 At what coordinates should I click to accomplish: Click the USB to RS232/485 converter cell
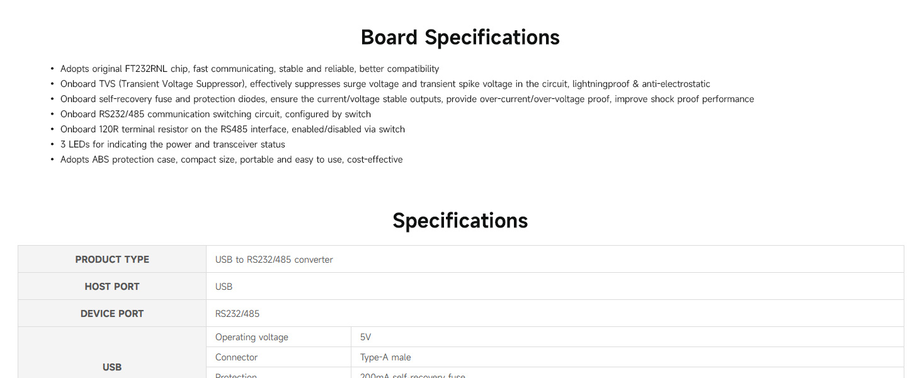(x=274, y=260)
